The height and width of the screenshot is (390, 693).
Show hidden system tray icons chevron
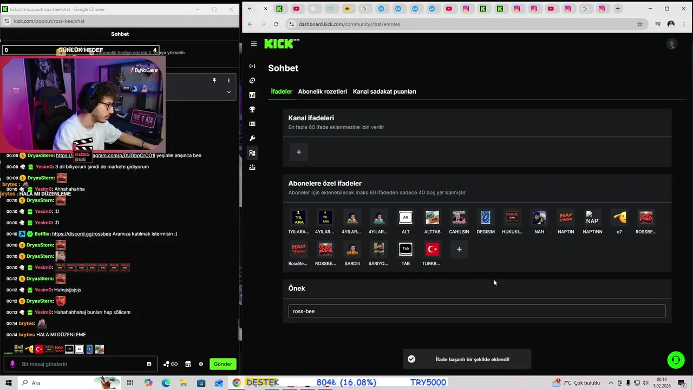tap(612, 383)
